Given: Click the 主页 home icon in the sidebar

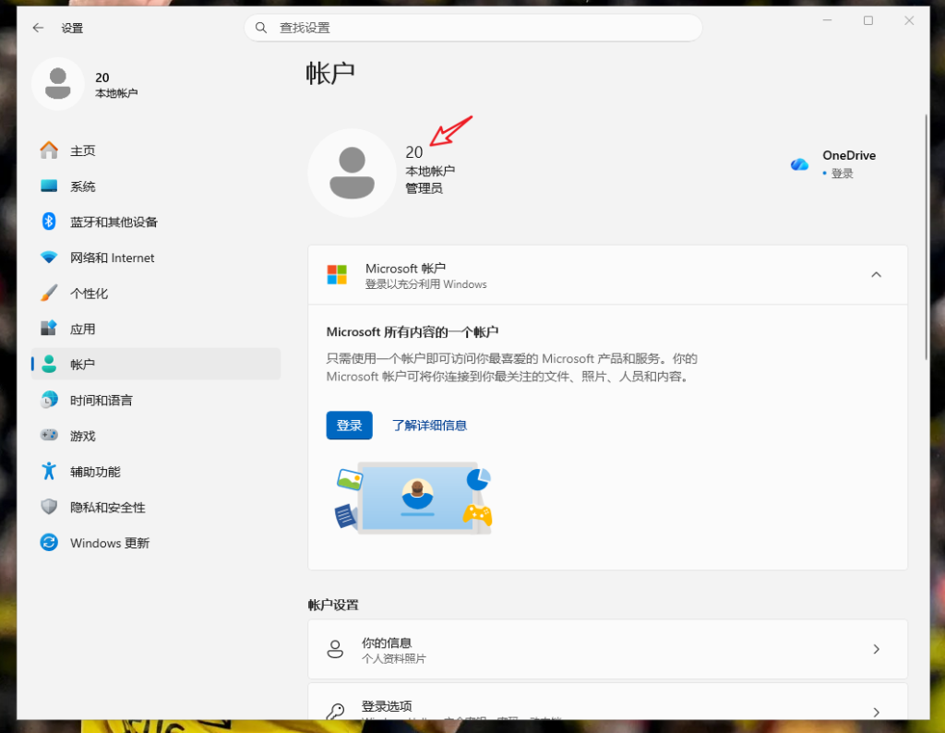Looking at the screenshot, I should pos(49,150).
